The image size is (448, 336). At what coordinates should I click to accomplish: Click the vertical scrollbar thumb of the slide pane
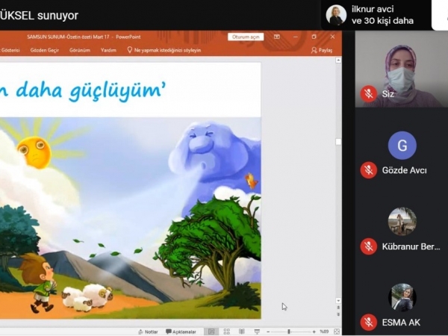click(x=338, y=142)
